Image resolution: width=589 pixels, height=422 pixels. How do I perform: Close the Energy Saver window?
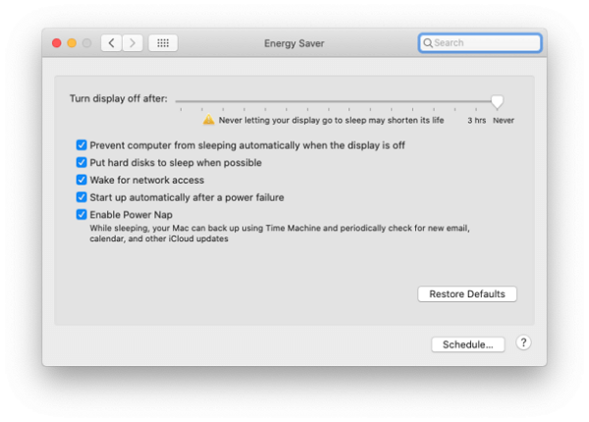[56, 43]
